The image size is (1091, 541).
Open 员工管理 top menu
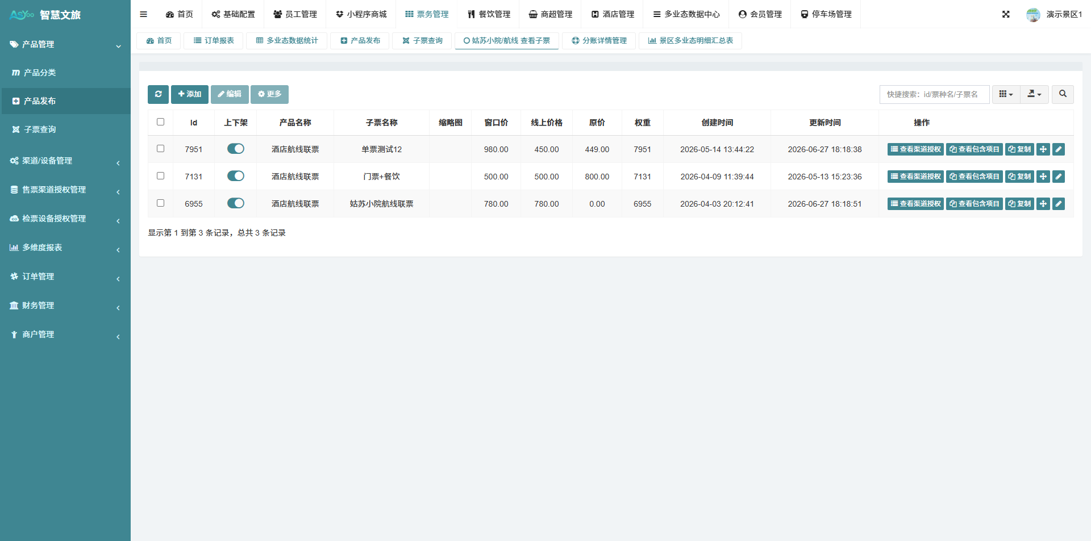[x=295, y=14]
